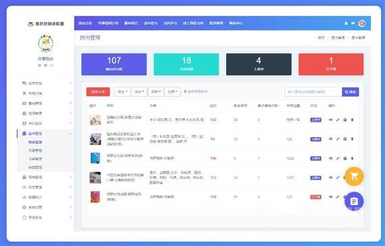Click the blue status badge in the ¥22 row
The image size is (385, 246).
[315, 120]
